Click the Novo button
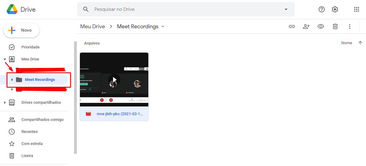Screen dimensions: 366x166 (21, 30)
